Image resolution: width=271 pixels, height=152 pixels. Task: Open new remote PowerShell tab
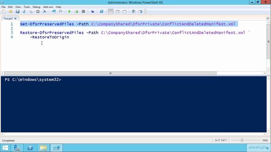(x=92, y=11)
